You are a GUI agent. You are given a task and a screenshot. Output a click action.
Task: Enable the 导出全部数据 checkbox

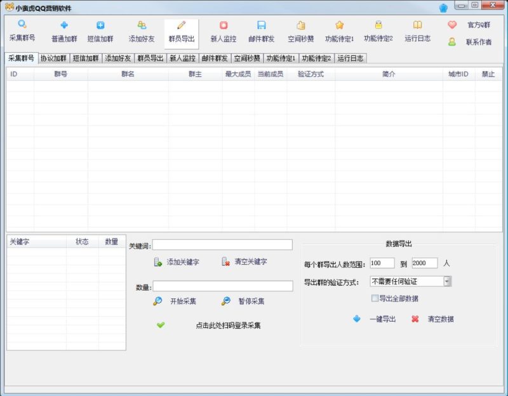pos(375,298)
